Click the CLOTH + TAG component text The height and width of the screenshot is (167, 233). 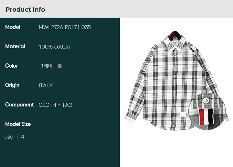[55, 105]
